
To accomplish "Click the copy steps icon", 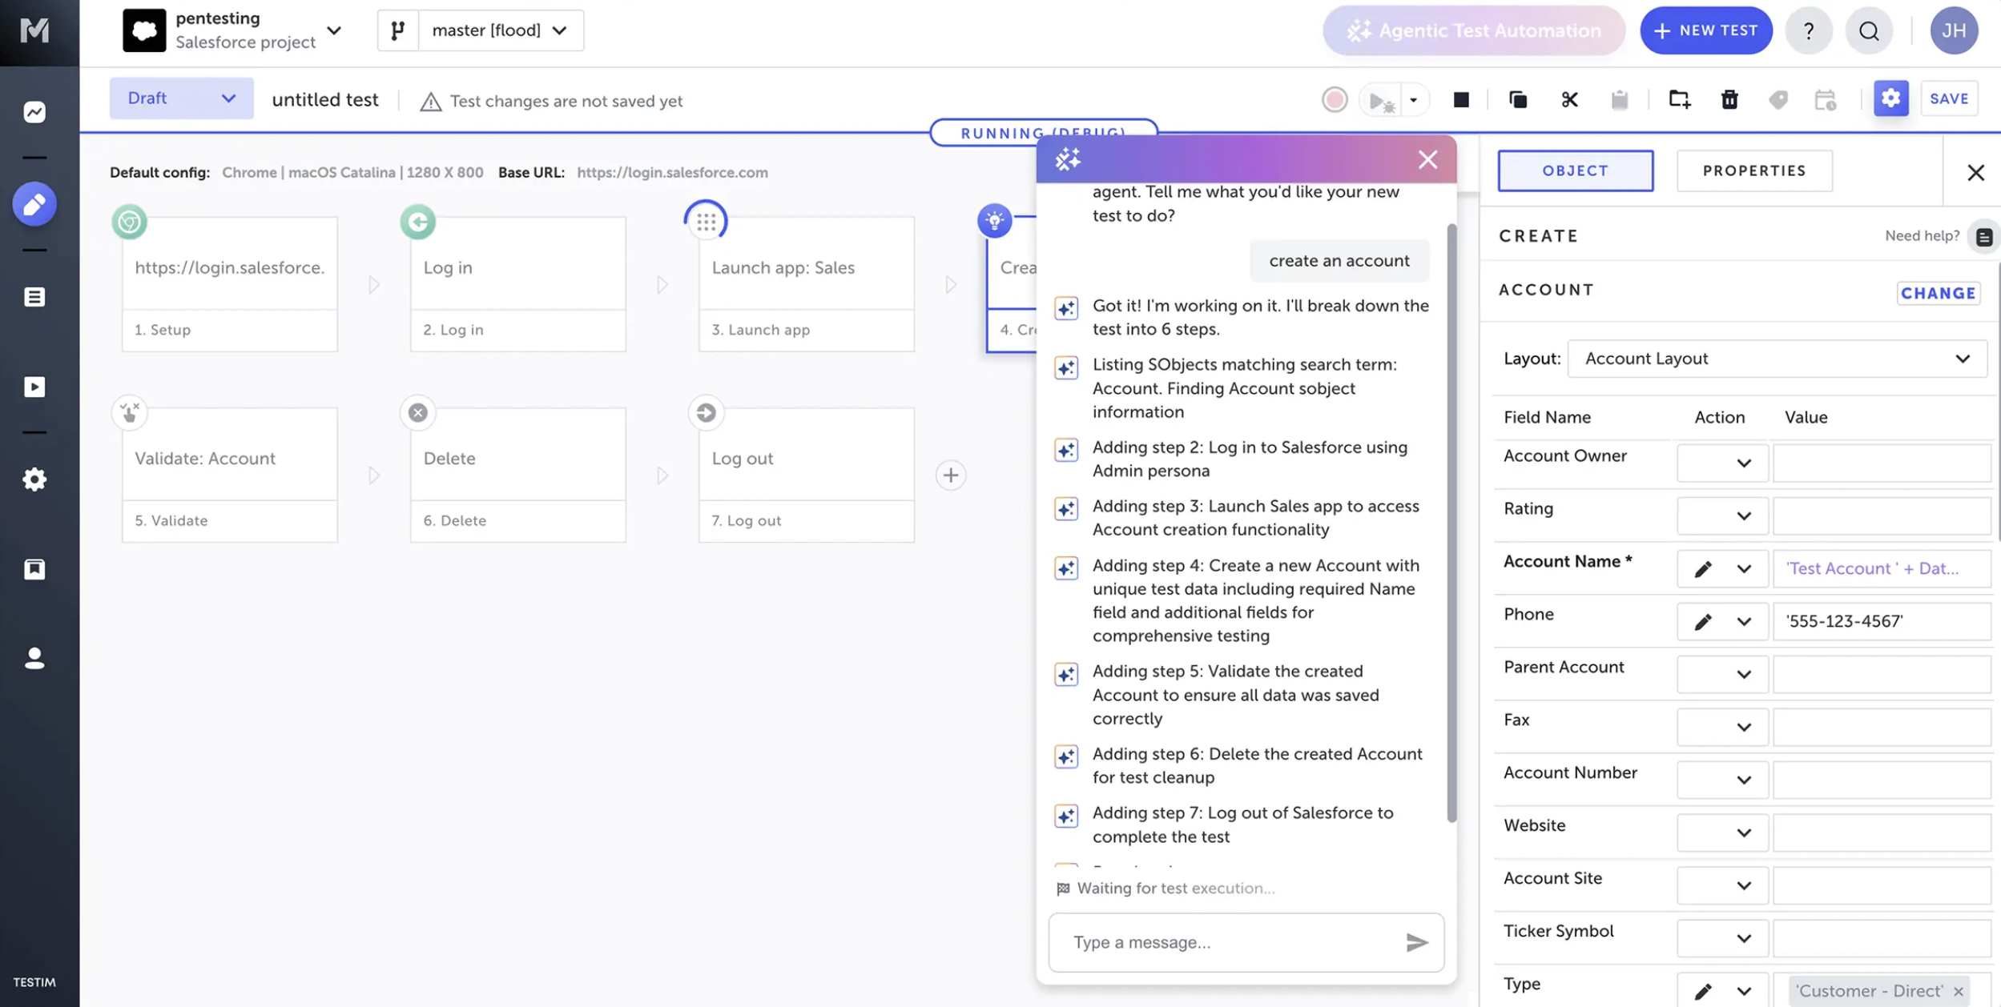I will pos(1517,99).
